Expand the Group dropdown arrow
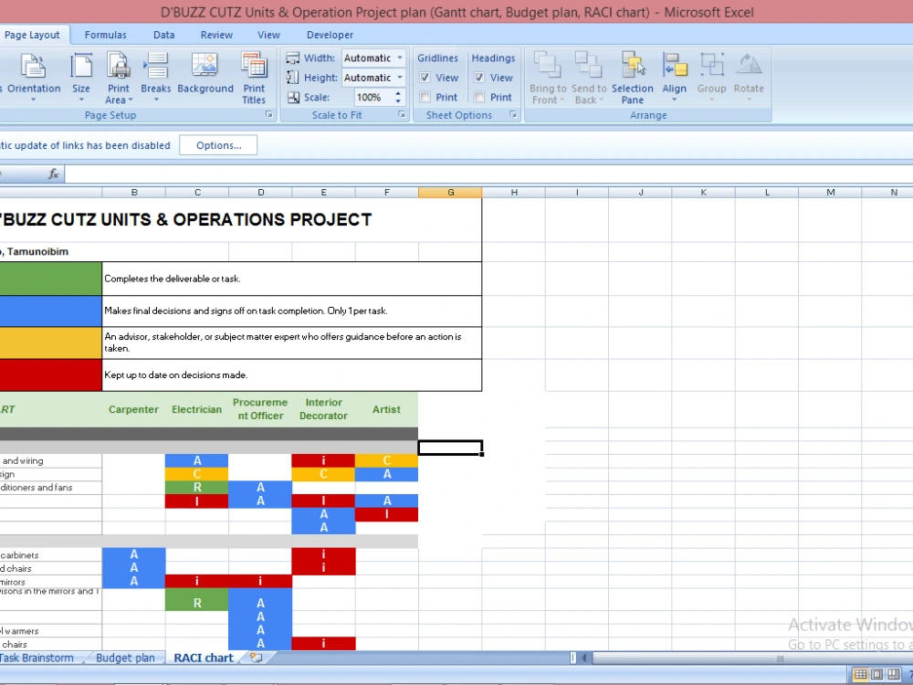Image resolution: width=913 pixels, height=685 pixels. [x=711, y=100]
